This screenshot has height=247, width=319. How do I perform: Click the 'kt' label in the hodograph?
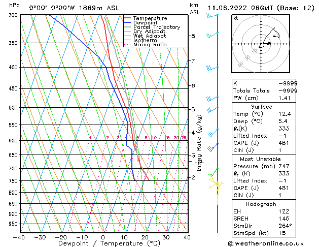236,18
